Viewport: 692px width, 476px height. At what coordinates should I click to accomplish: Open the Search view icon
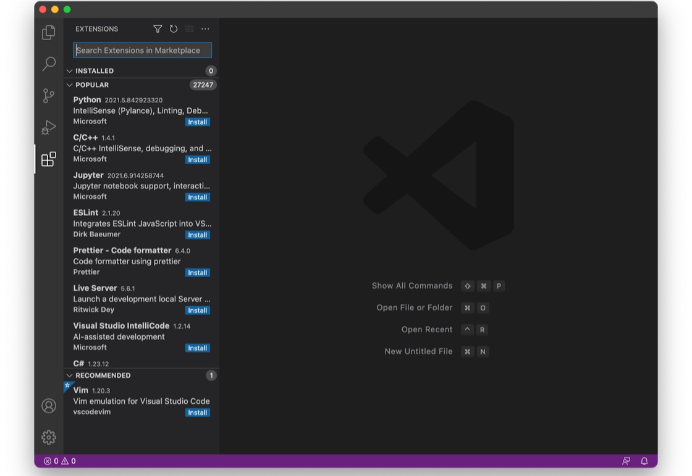[49, 64]
